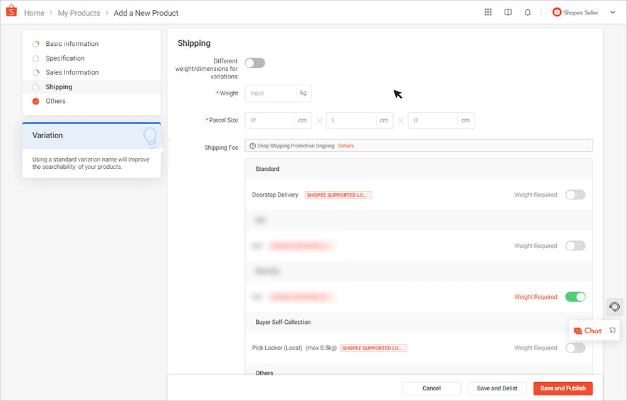
Task: Open customer support headset icon on right edge
Action: coord(614,307)
